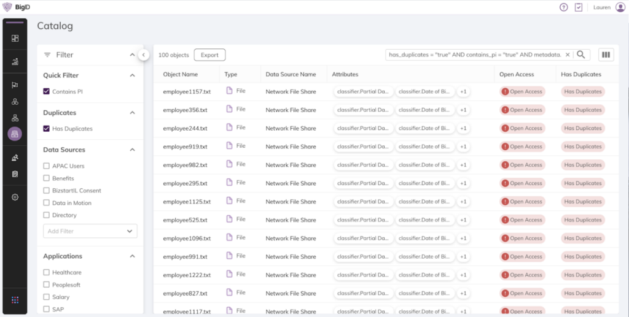
Task: Enable the Healthcare application checkbox
Action: pyautogui.click(x=47, y=272)
